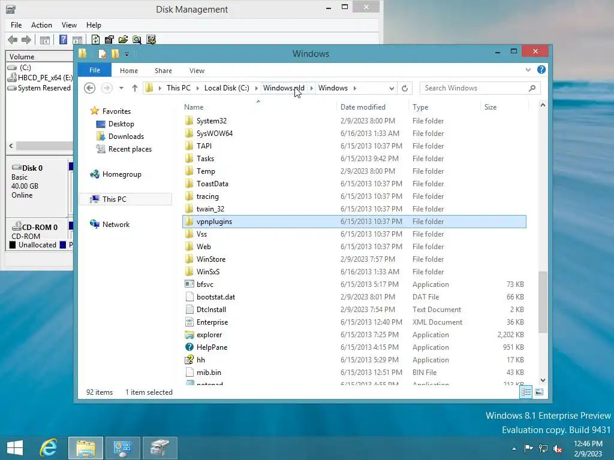Click Back arrow in Disk Management toolbar
614x460 pixels.
13,40
